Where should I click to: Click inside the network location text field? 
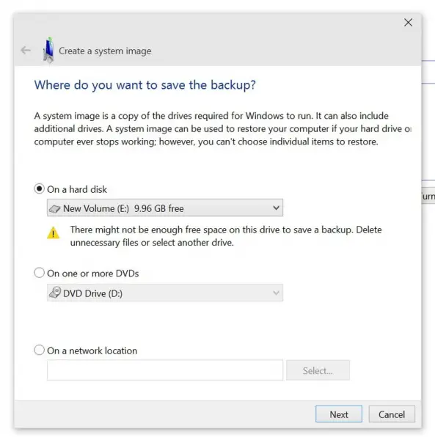165,370
